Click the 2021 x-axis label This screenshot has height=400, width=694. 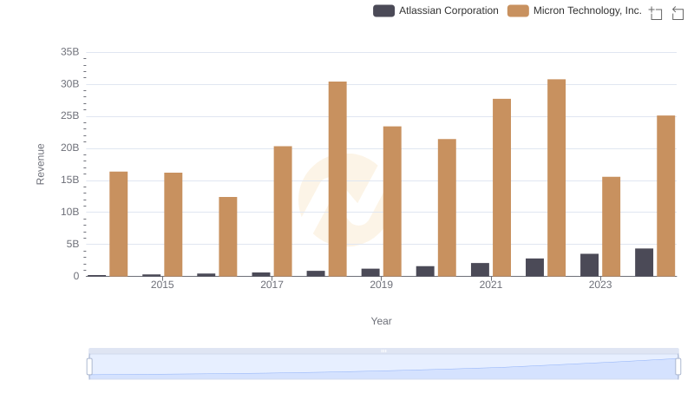tap(491, 285)
